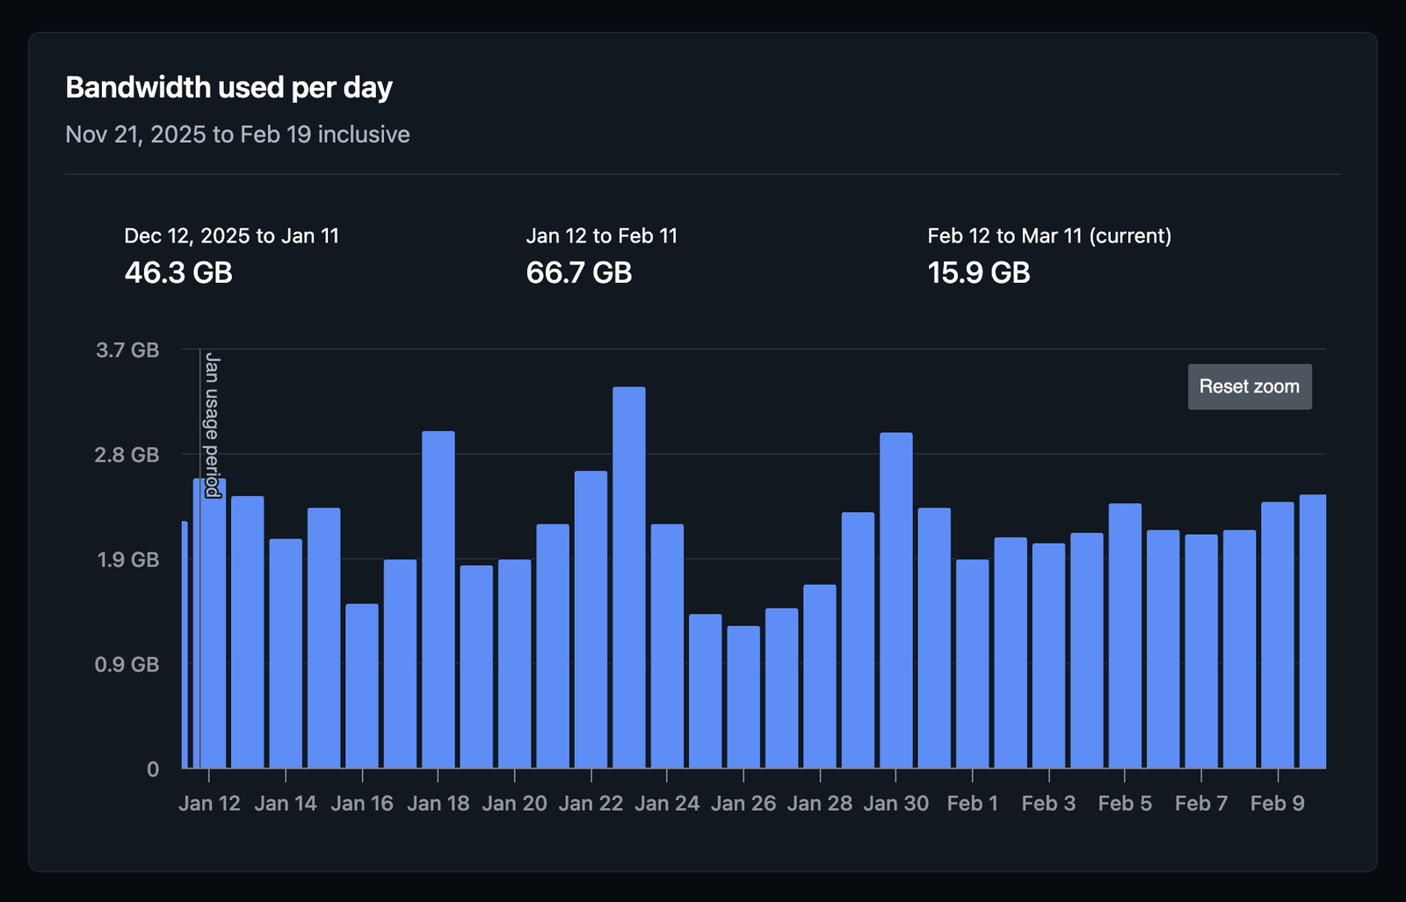Screen dimensions: 1406x902
Task: Click the 3.7 GB y-axis label
Action: click(128, 350)
